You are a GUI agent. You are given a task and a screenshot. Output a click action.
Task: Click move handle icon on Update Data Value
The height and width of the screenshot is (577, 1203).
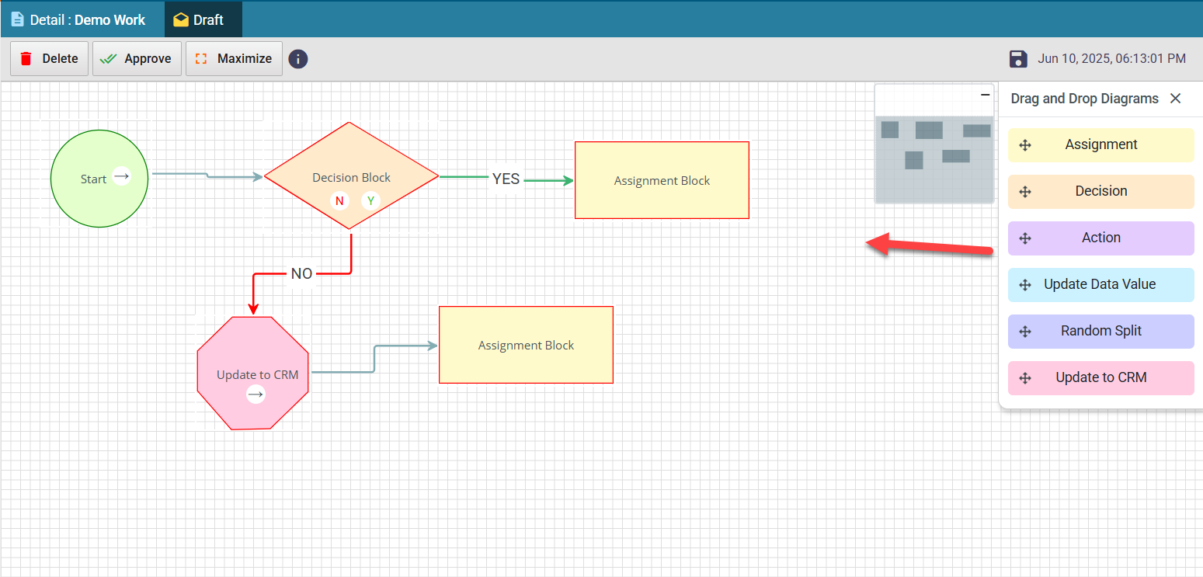(x=1025, y=285)
